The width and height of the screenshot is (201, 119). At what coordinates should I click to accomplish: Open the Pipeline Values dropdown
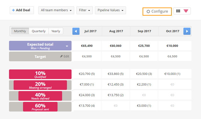110,10
